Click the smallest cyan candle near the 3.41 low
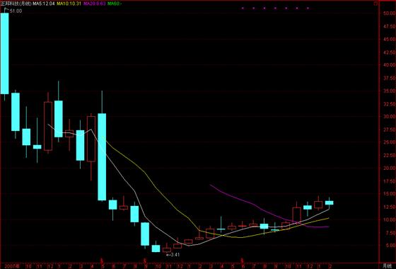The image size is (396, 269). tap(156, 248)
